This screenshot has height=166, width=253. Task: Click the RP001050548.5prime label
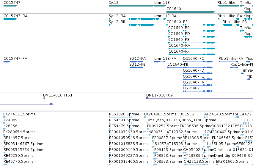point(129,138)
